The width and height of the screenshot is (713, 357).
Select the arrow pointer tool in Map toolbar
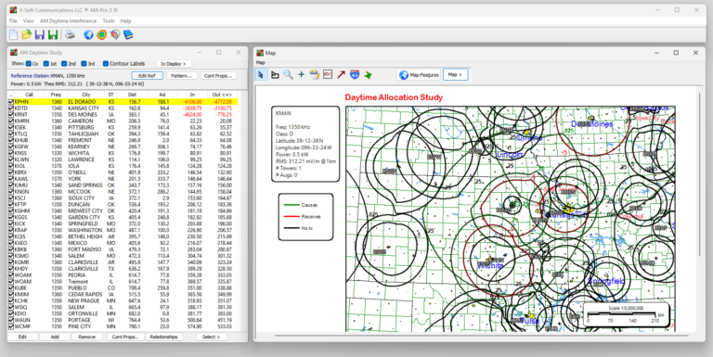[x=261, y=74]
